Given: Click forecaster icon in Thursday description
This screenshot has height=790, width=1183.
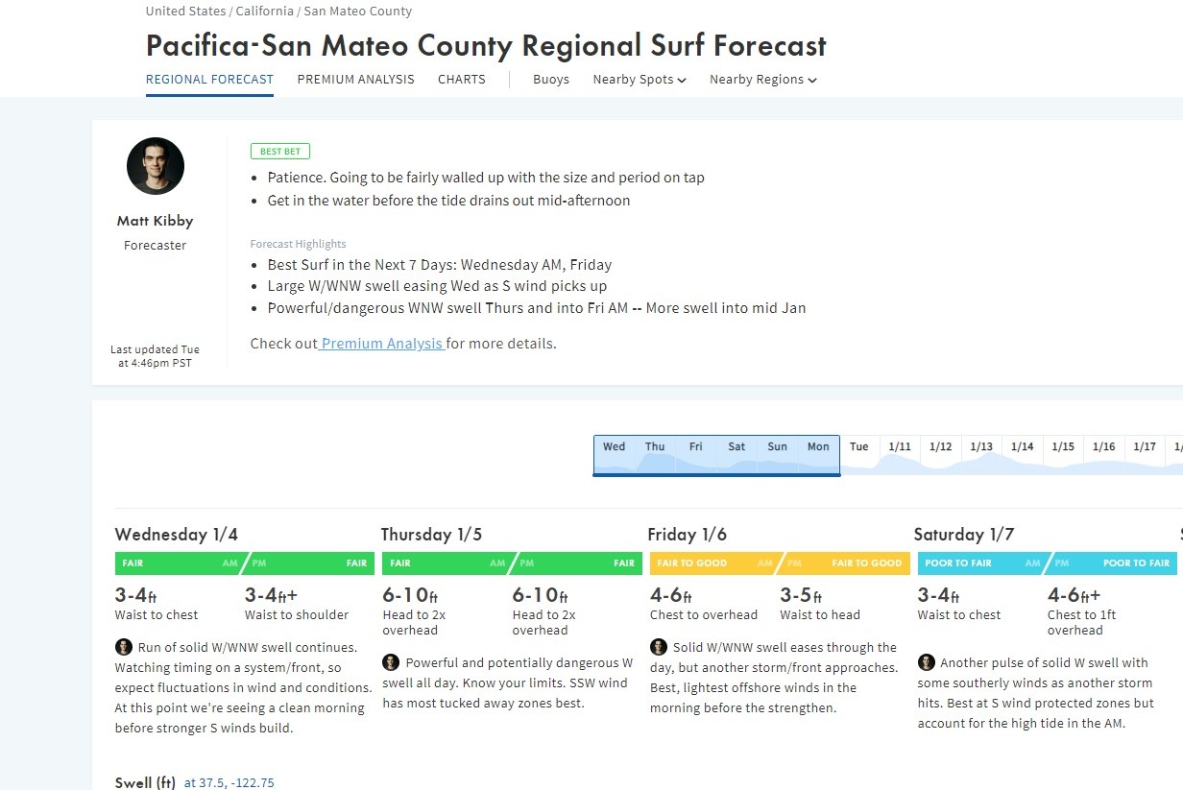Looking at the screenshot, I should [x=391, y=662].
